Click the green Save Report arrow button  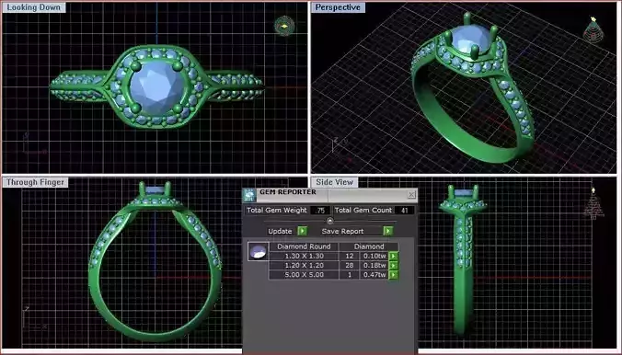[388, 231]
